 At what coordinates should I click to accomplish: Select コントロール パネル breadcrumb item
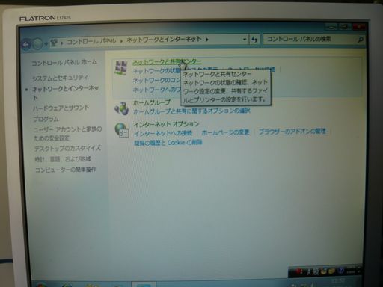coord(91,41)
